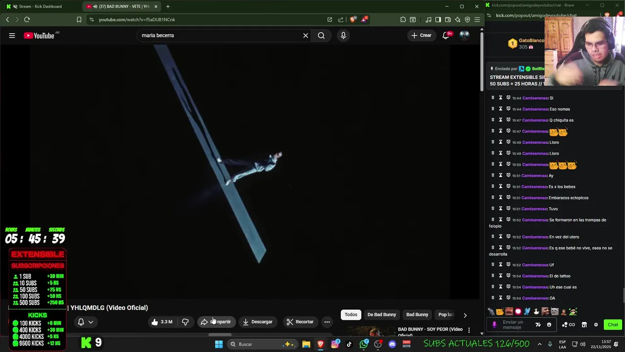Start voice search with the microphone icon
The height and width of the screenshot is (352, 625).
coord(343,35)
